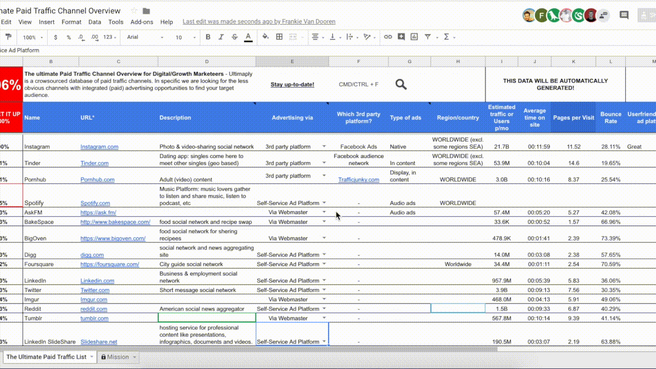Open the Help menu

click(x=167, y=22)
